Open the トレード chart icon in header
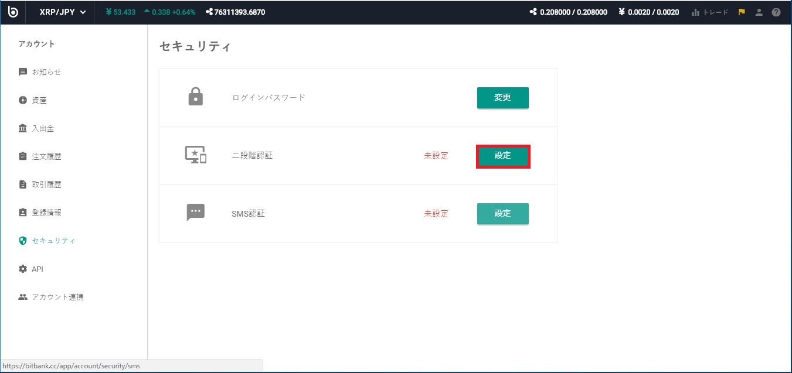The height and width of the screenshot is (373, 792). pos(694,12)
